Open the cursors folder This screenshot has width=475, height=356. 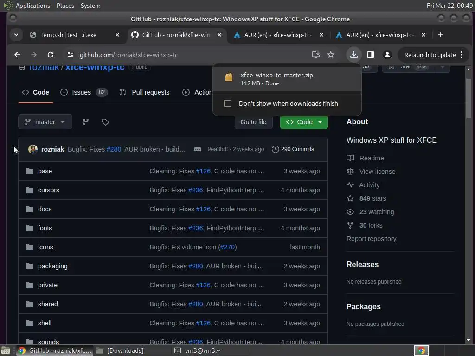coord(48,190)
